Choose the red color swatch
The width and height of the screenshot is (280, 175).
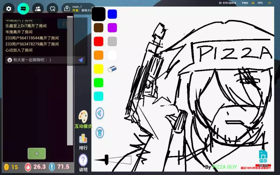pyautogui.click(x=99, y=41)
